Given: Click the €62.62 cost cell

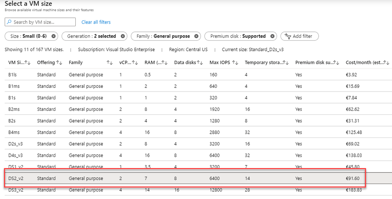Looking at the screenshot, I should (x=352, y=109).
